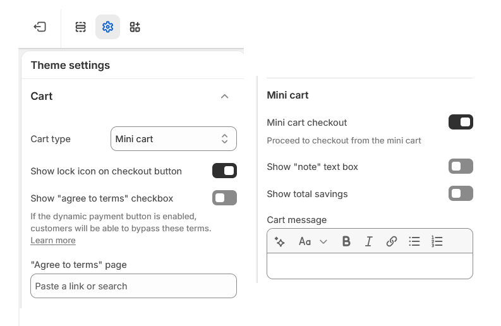Open the Sections panel icon
Viewport: 501px width, 326px height.
pyautogui.click(x=80, y=27)
